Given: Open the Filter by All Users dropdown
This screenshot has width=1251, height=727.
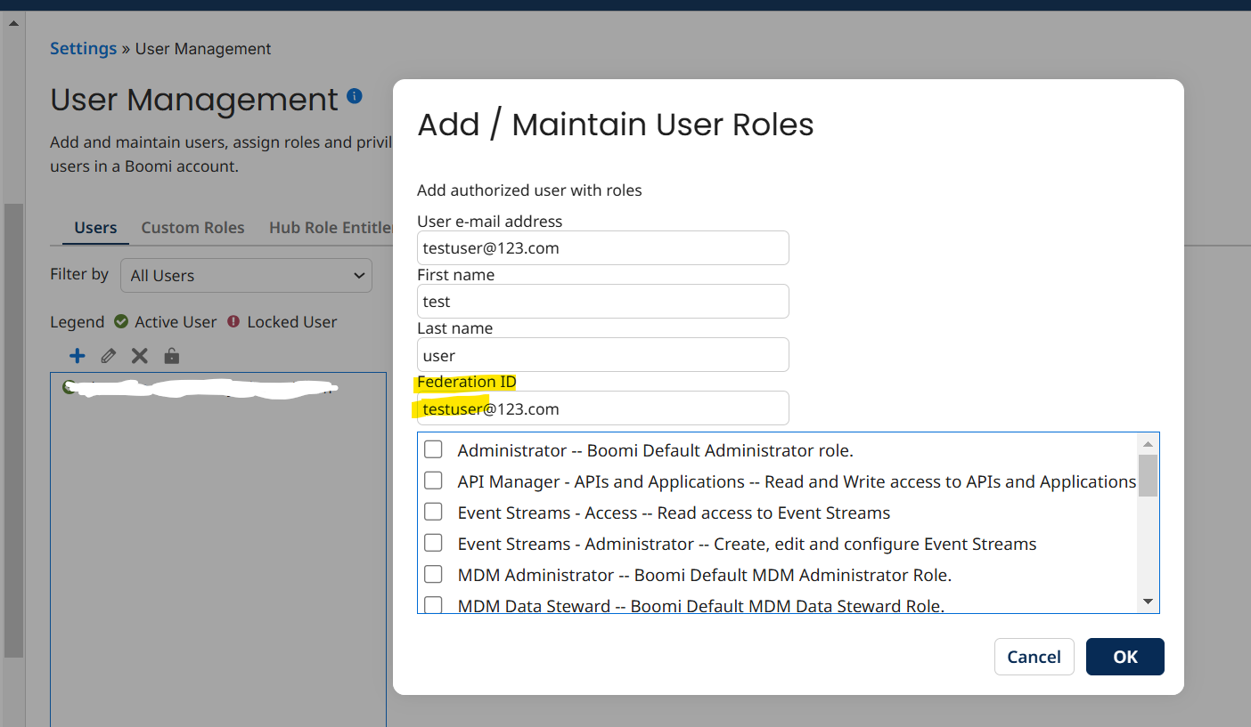Looking at the screenshot, I should coord(246,276).
